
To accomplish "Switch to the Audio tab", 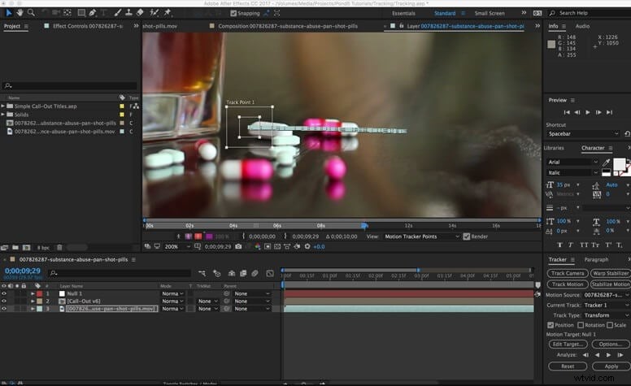I will point(582,26).
